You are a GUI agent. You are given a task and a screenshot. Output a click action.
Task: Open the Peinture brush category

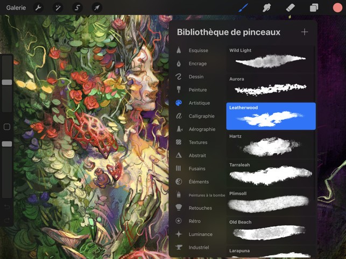pos(197,90)
